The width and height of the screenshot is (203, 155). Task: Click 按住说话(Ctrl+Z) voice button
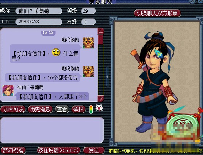pyautogui.click(x=59, y=150)
